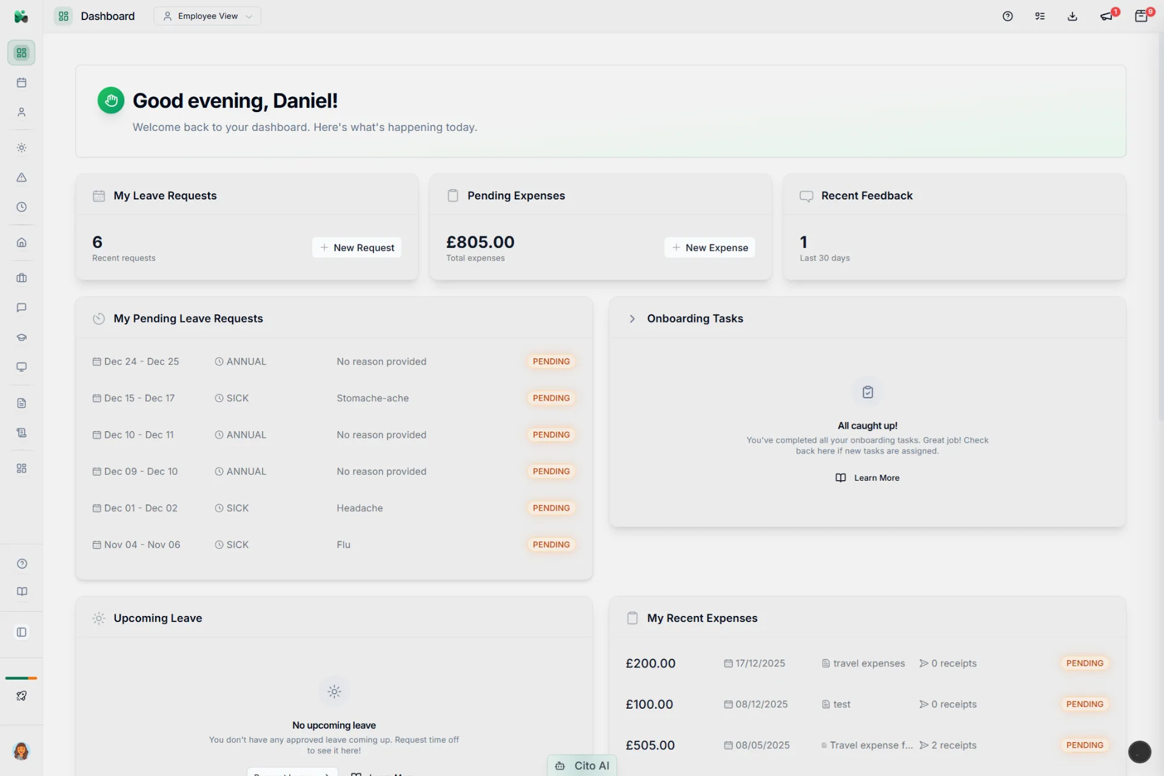Open the monitor icon in sidebar
This screenshot has height=776, width=1164.
tap(21, 367)
